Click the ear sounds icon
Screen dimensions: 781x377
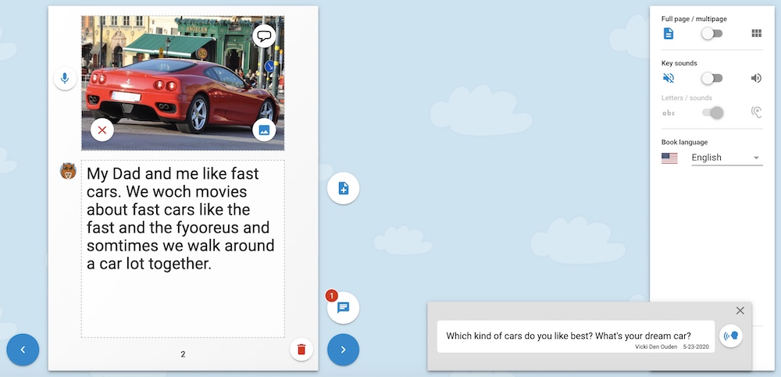coord(757,112)
